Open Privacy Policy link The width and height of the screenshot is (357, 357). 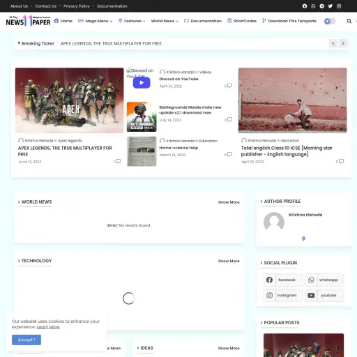coord(77,6)
